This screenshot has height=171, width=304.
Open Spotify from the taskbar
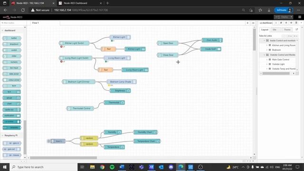112,167
